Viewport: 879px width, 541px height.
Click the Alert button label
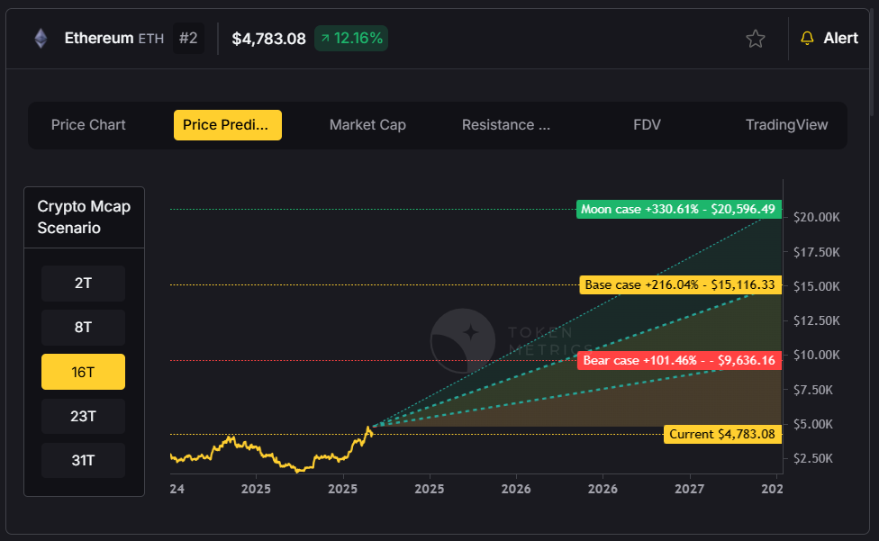pos(840,38)
